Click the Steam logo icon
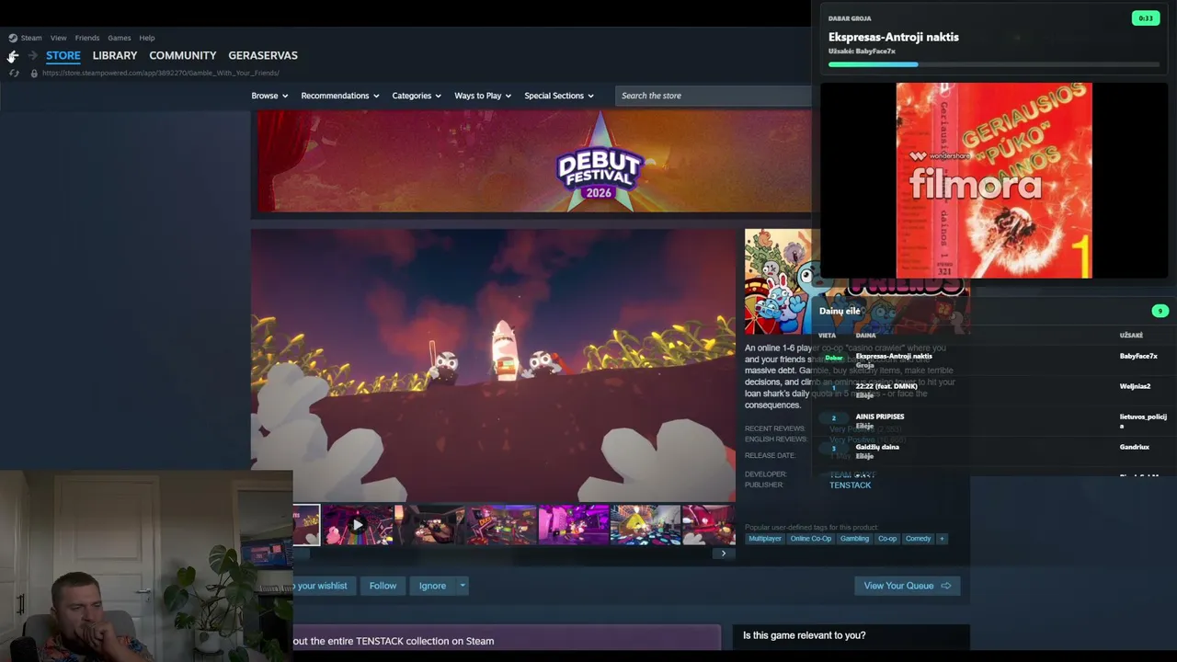The width and height of the screenshot is (1177, 662). (x=13, y=38)
